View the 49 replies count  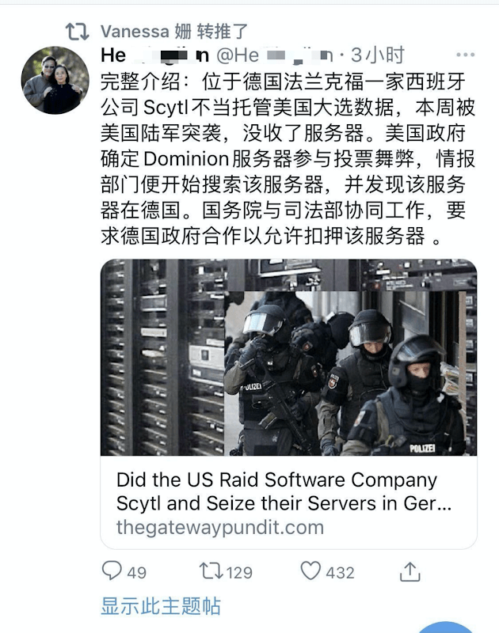[136, 572]
